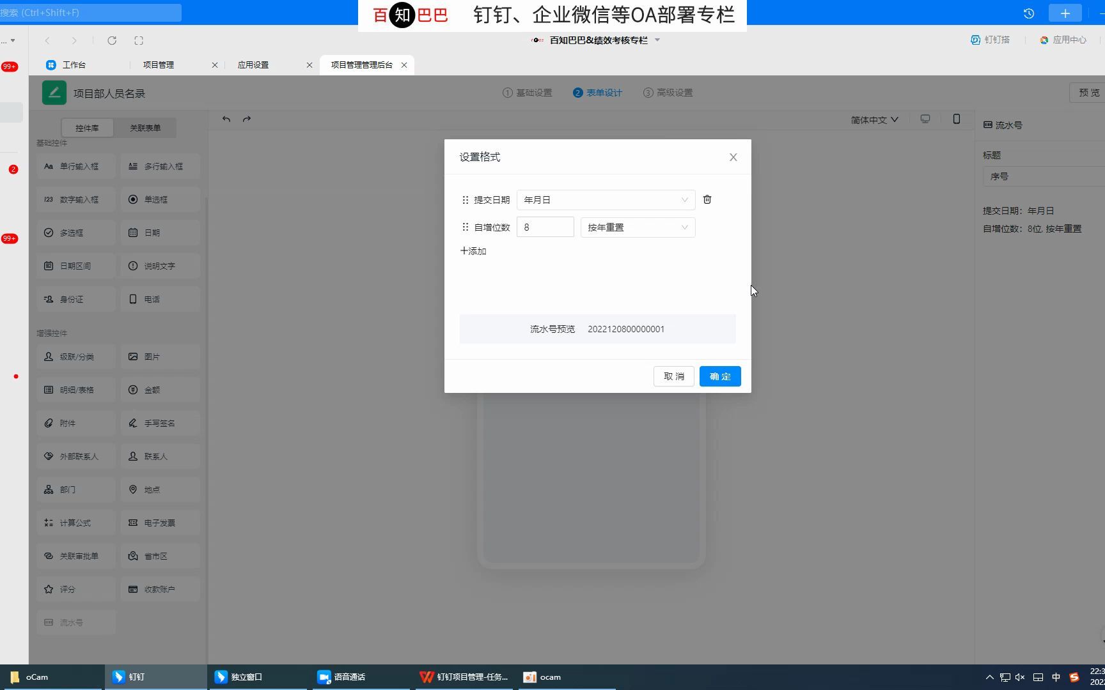Viewport: 1105px width, 690px height.
Task: Close the 应用设置 tab
Action: pos(310,65)
